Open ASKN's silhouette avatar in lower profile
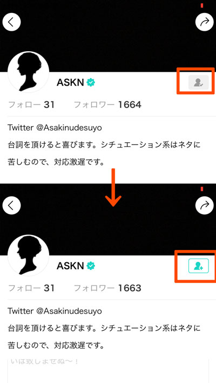 point(28,255)
